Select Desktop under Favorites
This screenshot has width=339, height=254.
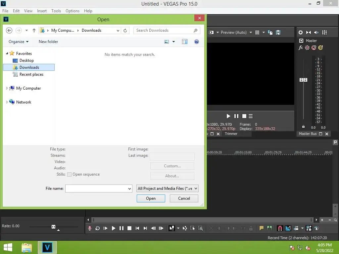pyautogui.click(x=26, y=61)
